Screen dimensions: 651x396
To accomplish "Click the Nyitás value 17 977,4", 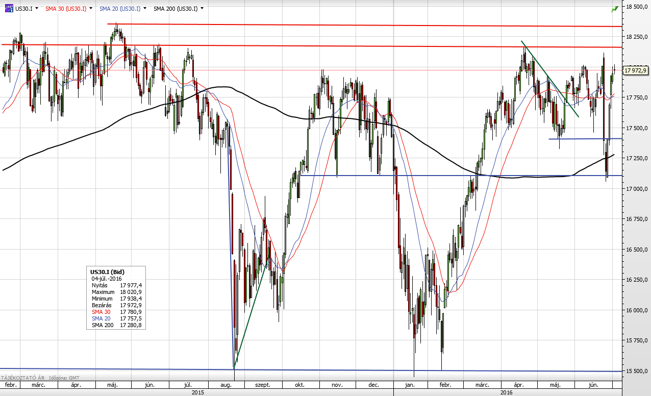I will tap(131, 285).
